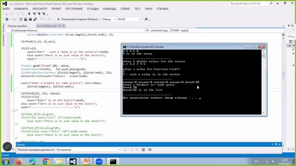Click the volume icon in system tray
The height and width of the screenshot is (166, 296).
coord(267,162)
